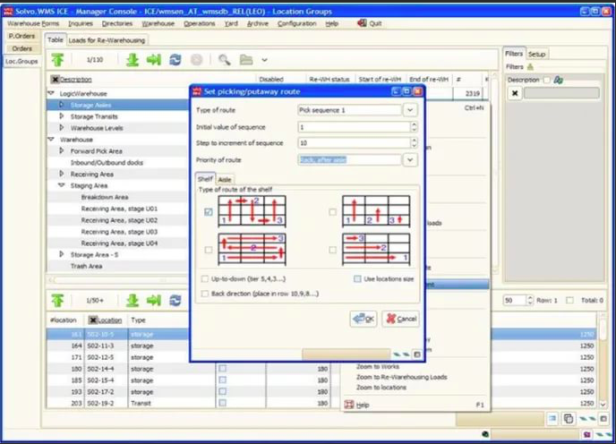Check the left-to-right rows route checkbox
The width and height of the screenshot is (616, 444).
[333, 250]
